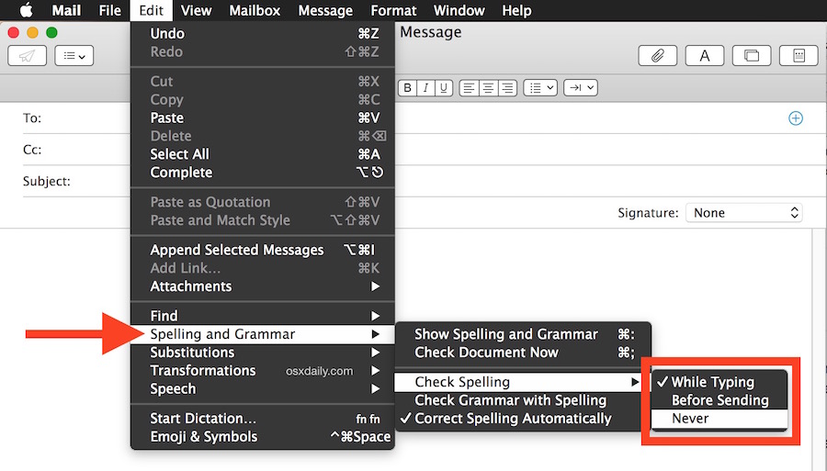Image resolution: width=827 pixels, height=471 pixels.
Task: Open the Signature popup menu
Action: click(743, 213)
